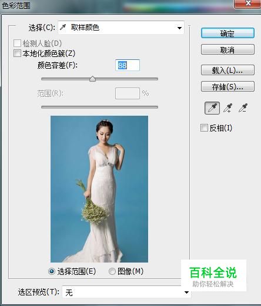Viewport: 261px width, 306px height.
Task: Choose the 图像(M) radio button
Action: [x=112, y=271]
